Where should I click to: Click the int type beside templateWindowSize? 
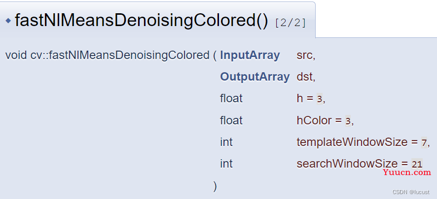226,142
